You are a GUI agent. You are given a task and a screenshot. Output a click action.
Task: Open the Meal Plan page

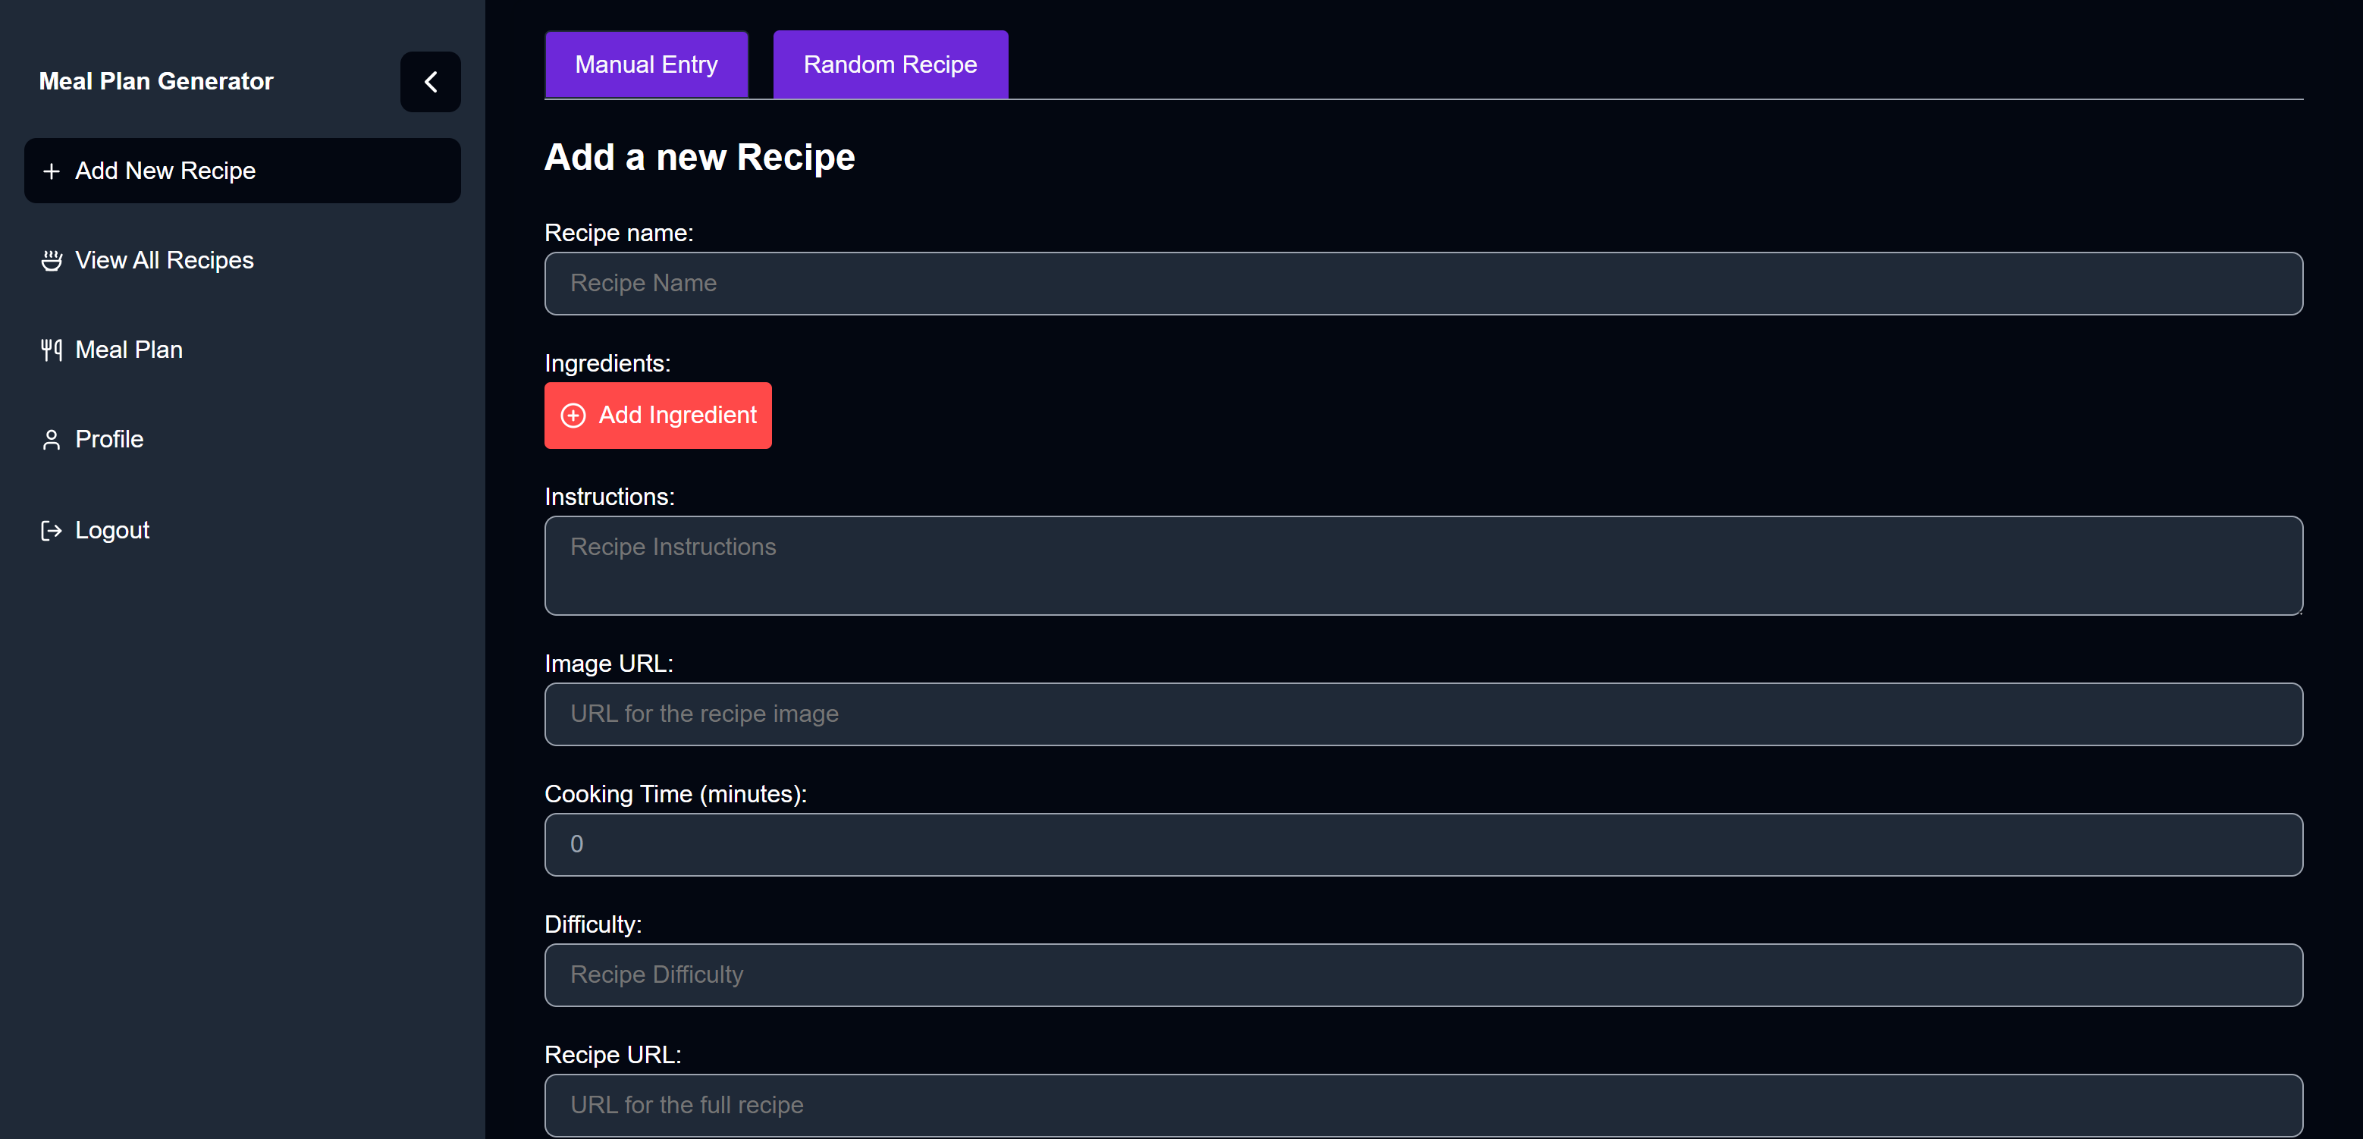[242, 350]
